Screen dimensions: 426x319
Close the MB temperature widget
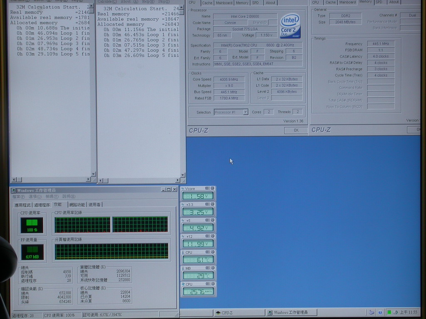213,268
